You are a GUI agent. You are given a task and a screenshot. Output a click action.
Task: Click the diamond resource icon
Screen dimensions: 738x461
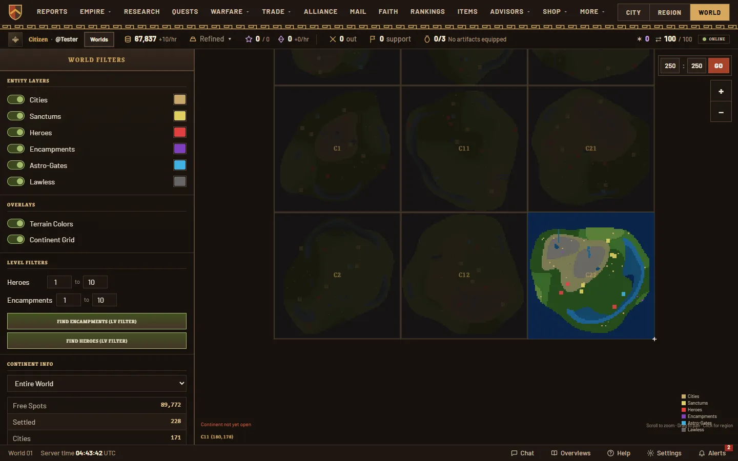pyautogui.click(x=281, y=39)
